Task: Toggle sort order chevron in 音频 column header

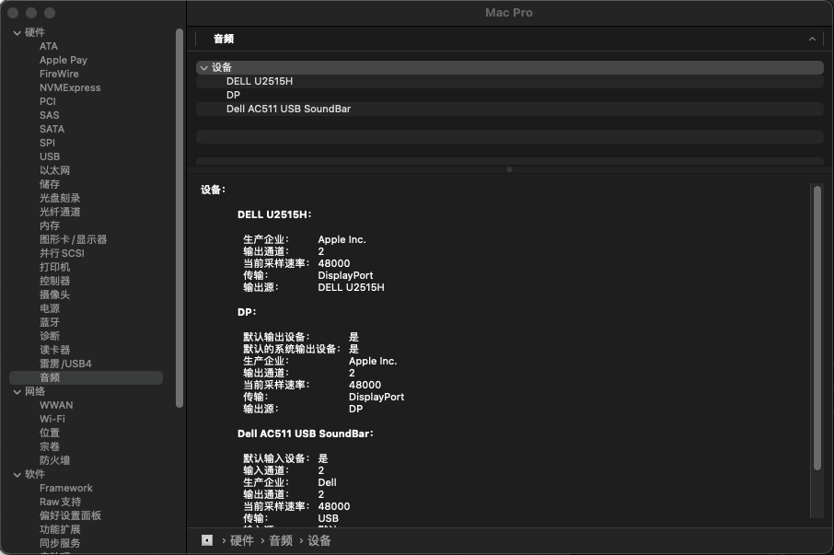Action: [x=812, y=39]
